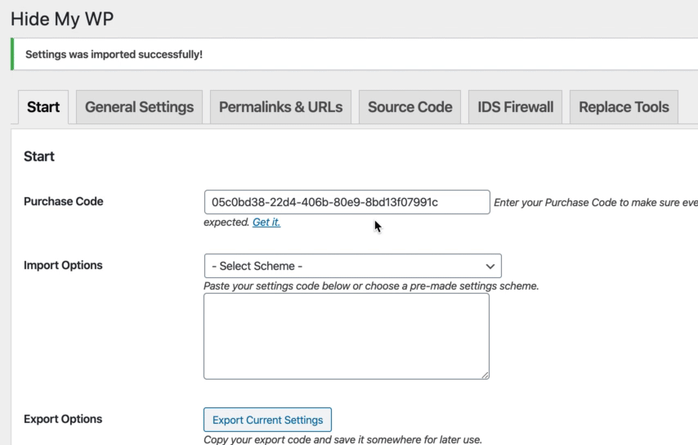Open the IDS Firewall tab
Image resolution: width=698 pixels, height=445 pixels.
pyautogui.click(x=515, y=107)
